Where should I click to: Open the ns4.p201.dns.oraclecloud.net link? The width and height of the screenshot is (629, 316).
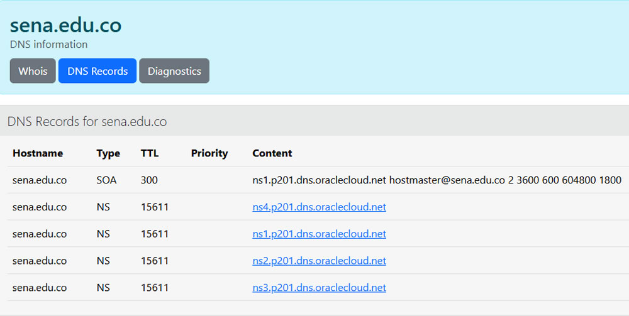click(x=320, y=207)
